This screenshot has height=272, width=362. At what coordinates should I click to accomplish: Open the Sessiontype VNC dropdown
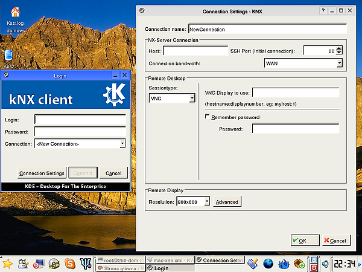192,99
